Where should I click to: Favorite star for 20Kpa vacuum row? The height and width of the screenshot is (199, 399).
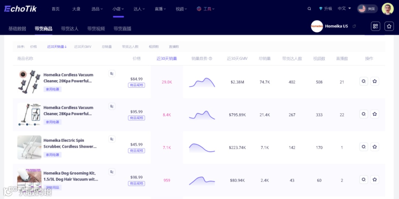(375, 81)
